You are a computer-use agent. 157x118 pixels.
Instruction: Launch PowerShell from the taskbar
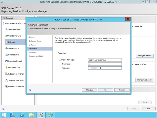22,114
